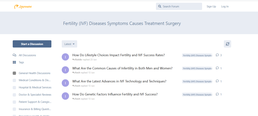
Task: Click the refresh discussions icon button
Action: point(227,44)
